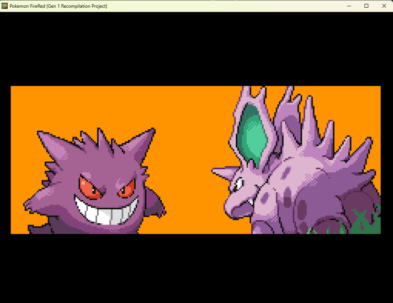Click the window title 'Pokemon FireRed (Gen 1 Recompilation Project)'
The width and height of the screenshot is (393, 303).
pyautogui.click(x=58, y=6)
